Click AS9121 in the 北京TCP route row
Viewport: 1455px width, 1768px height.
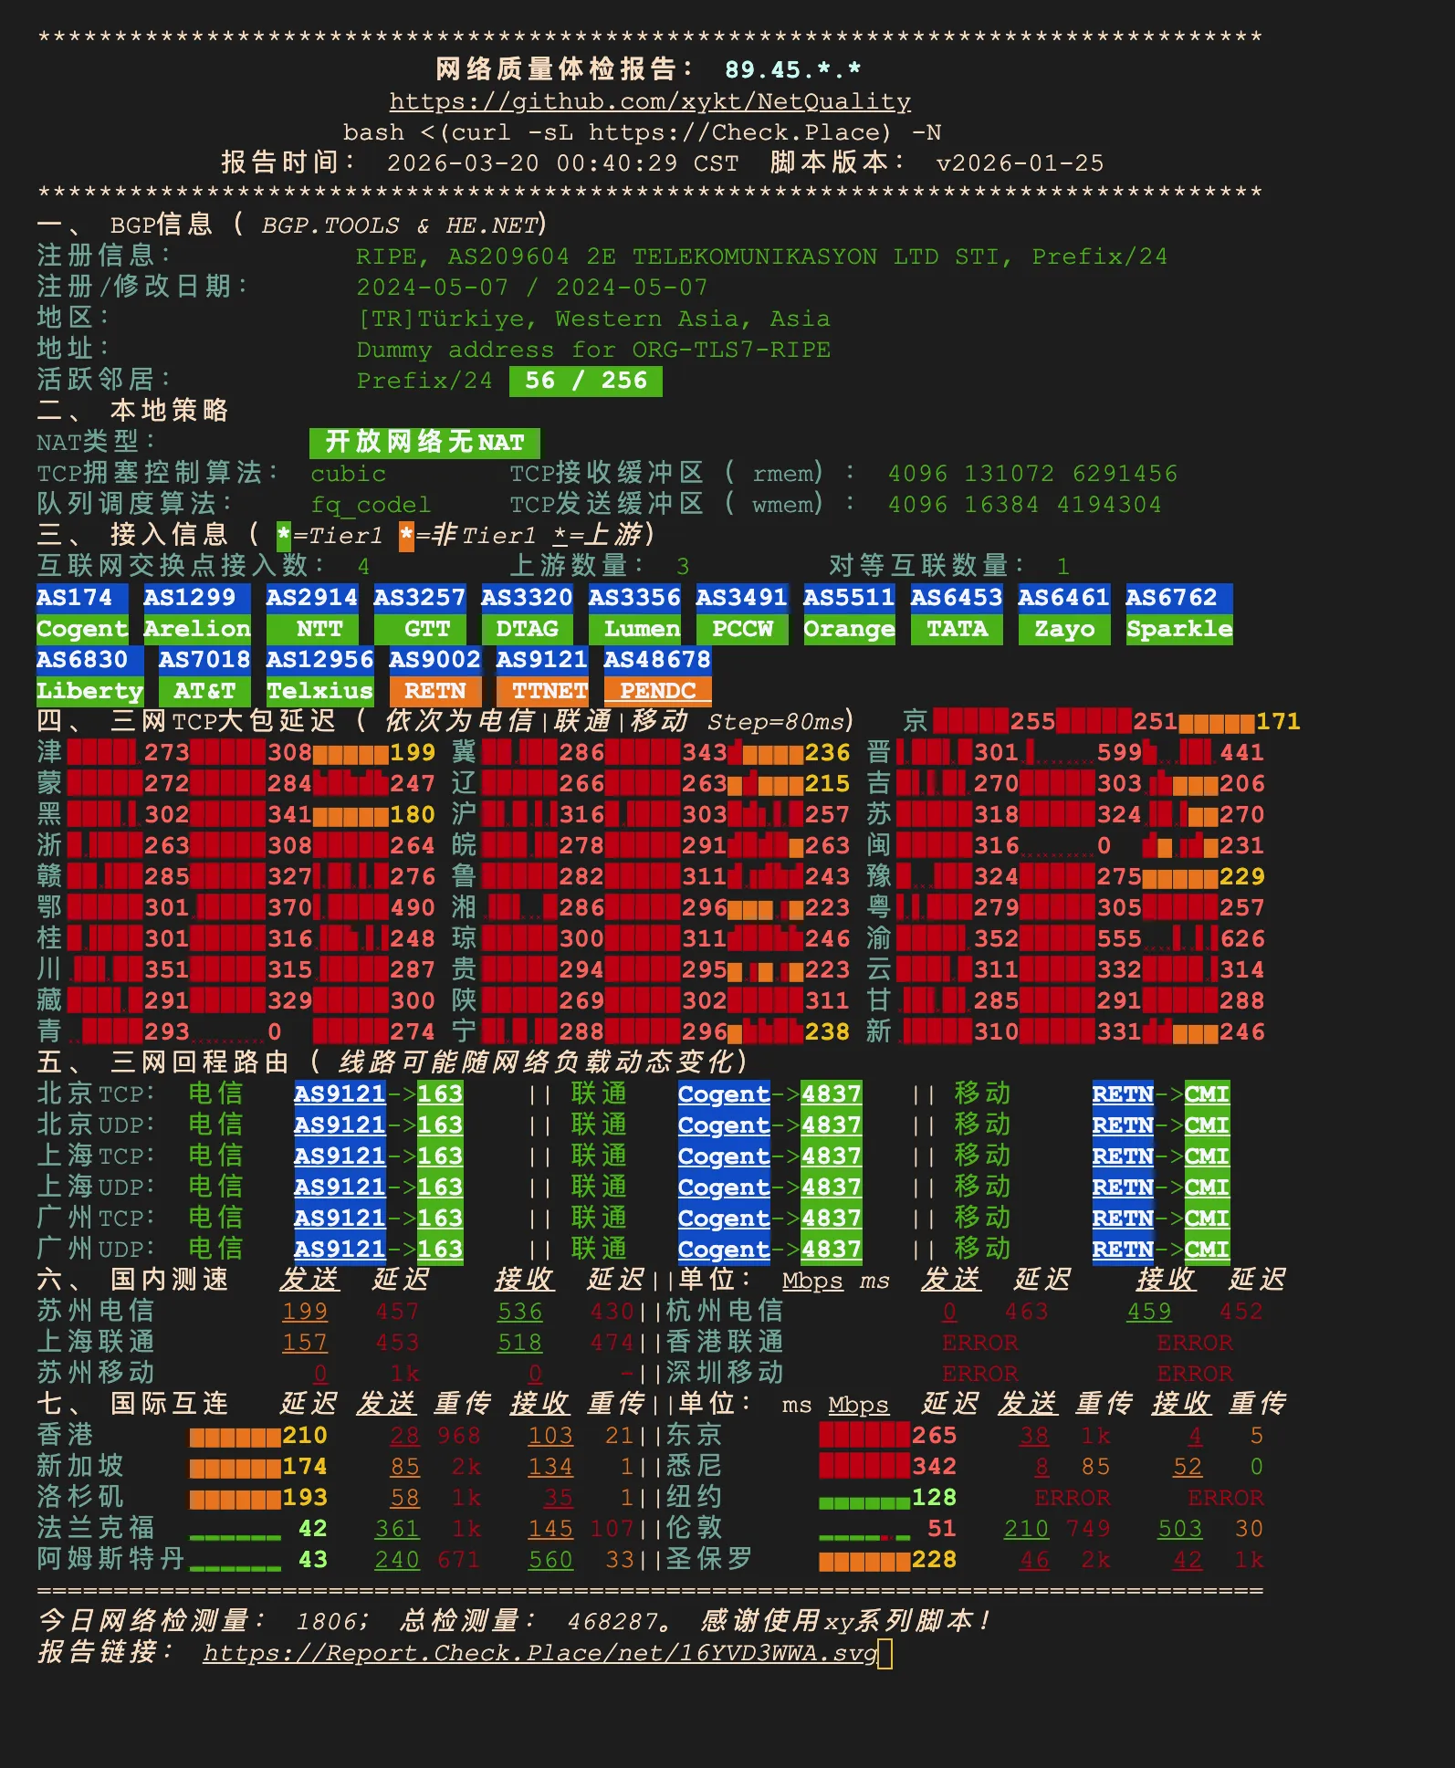(x=340, y=1093)
